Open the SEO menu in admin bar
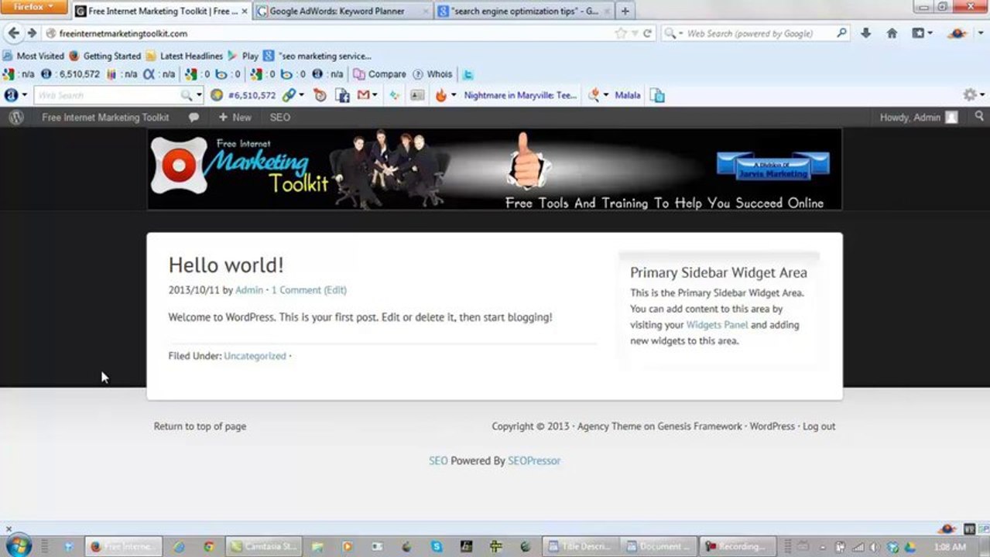The width and height of the screenshot is (990, 557). [279, 118]
